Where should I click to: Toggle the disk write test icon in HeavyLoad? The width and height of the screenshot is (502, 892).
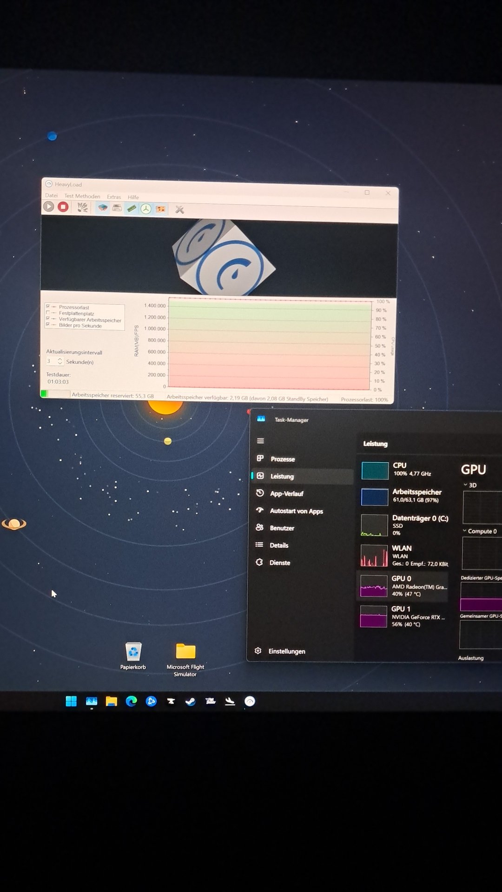[117, 208]
